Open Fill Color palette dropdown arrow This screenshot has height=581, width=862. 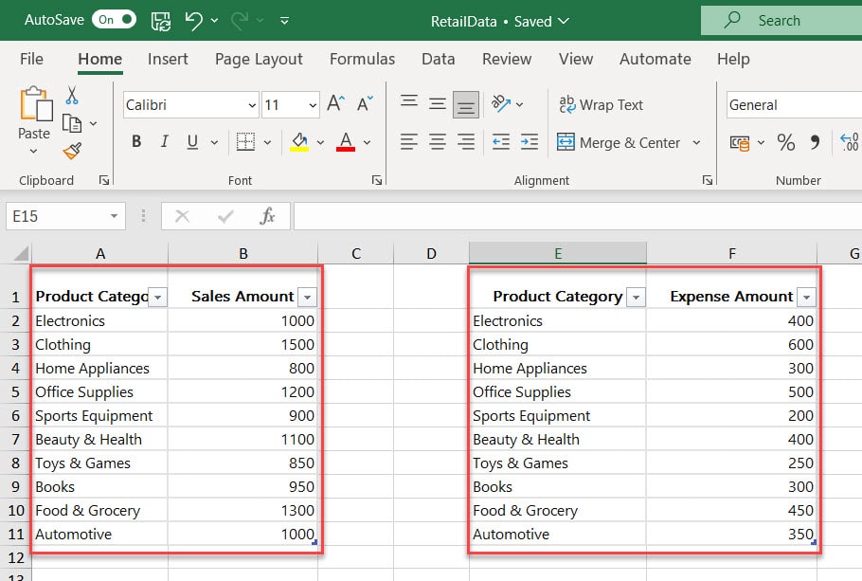pos(320,142)
